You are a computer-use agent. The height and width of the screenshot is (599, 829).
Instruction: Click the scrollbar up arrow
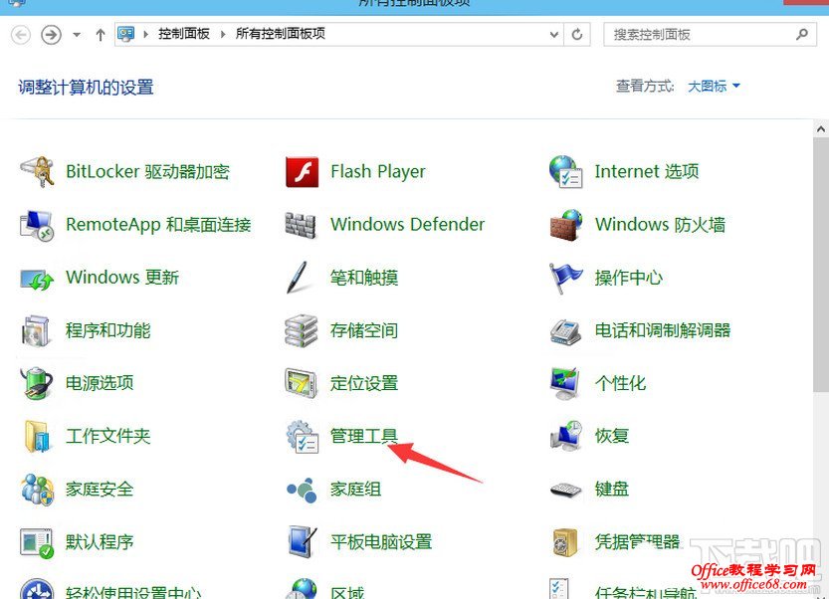[x=820, y=129]
